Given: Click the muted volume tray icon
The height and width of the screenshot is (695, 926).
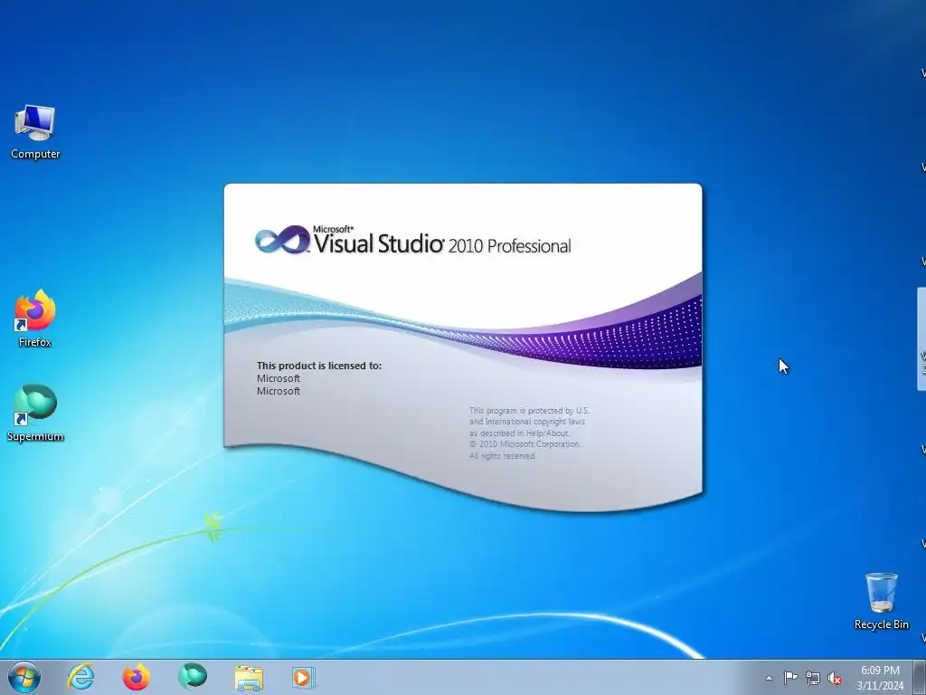Looking at the screenshot, I should point(835,678).
